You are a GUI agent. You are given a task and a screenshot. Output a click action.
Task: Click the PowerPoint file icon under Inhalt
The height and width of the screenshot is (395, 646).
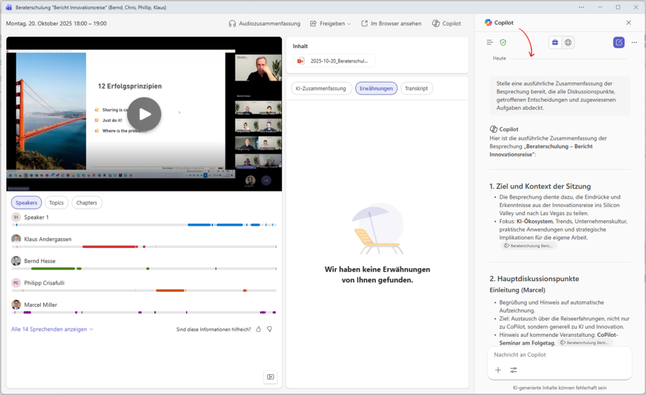(x=301, y=61)
